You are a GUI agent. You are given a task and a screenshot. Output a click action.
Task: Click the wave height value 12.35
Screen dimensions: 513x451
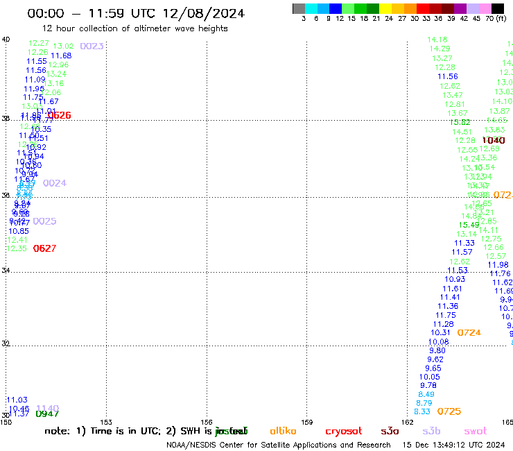(x=17, y=248)
